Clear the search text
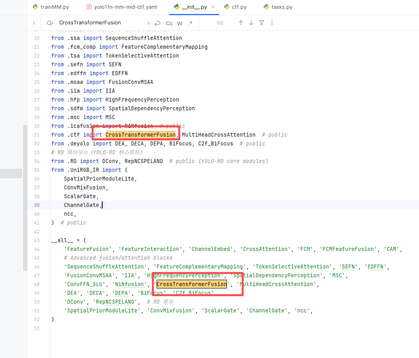Image resolution: width=419 pixels, height=358 pixels. pos(149,23)
